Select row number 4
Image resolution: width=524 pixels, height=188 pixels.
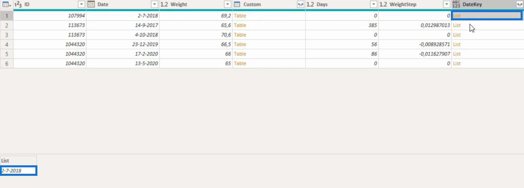click(x=7, y=44)
